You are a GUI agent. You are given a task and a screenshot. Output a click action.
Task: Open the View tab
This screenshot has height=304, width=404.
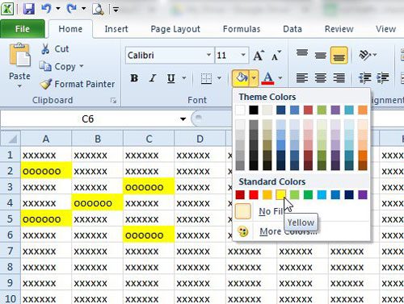386,29
